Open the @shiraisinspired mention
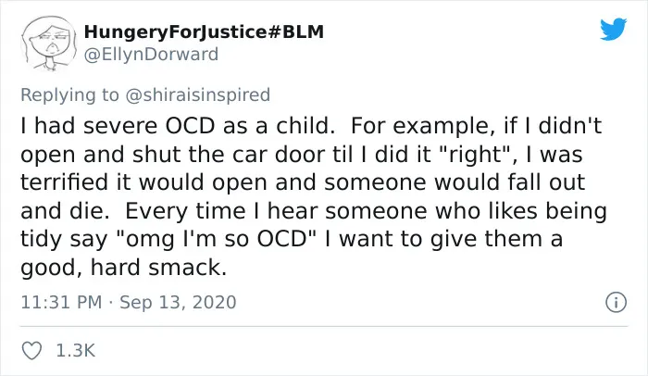The image size is (648, 376). pyautogui.click(x=197, y=94)
